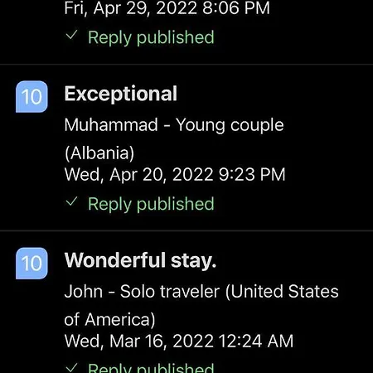Tap Reply published under John's review
Image resolution: width=373 pixels, height=373 pixels.
[151, 368]
